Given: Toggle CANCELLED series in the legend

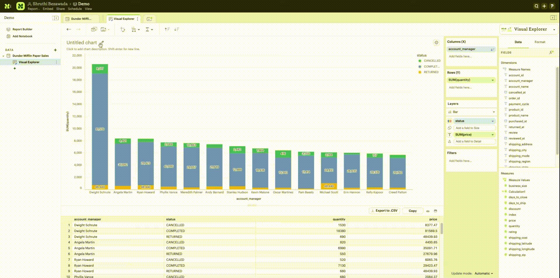Looking at the screenshot, I should [432, 61].
